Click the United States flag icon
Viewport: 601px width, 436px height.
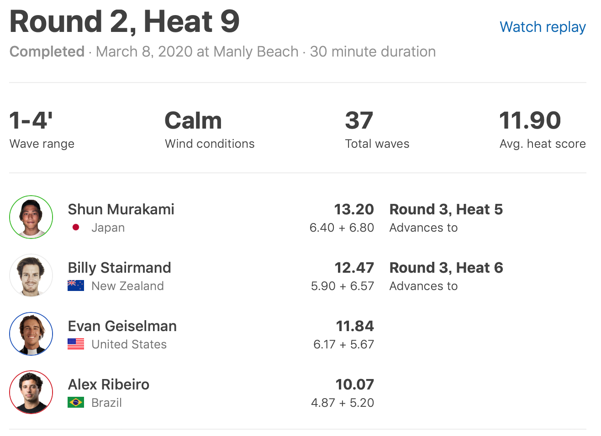[76, 344]
